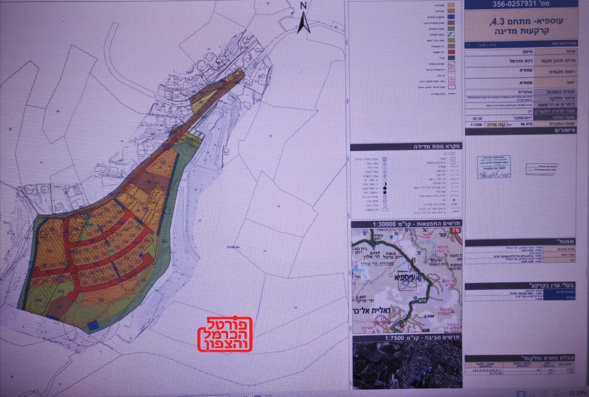Click the מקרא מפת מדידה legend header
589x397 pixels.
[407, 147]
